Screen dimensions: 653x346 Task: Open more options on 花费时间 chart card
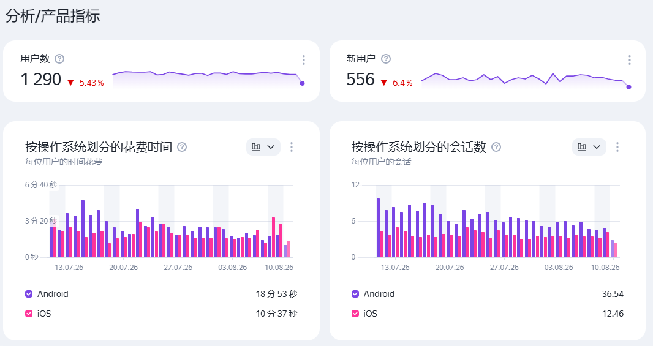click(x=292, y=147)
